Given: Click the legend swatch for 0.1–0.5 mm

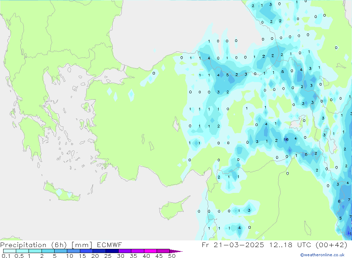Looking at the screenshot, I should pos(10,251).
